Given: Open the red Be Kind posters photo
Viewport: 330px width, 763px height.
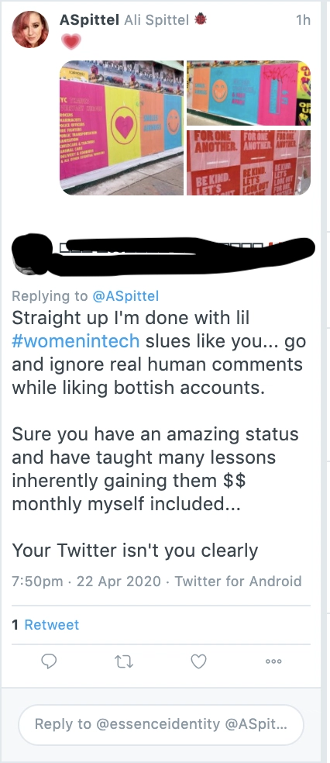Looking at the screenshot, I should pyautogui.click(x=249, y=163).
